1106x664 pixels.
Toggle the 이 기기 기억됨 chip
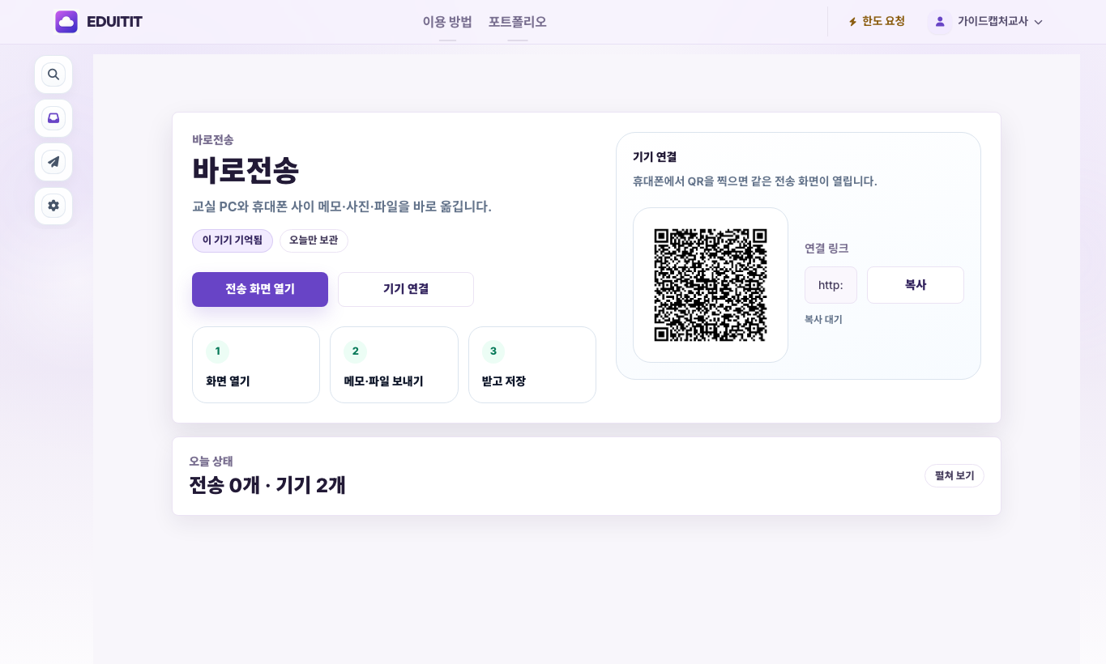click(x=233, y=240)
